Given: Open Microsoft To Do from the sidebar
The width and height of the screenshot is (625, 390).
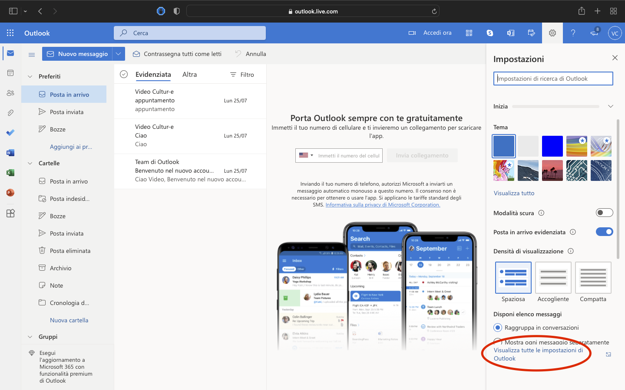Looking at the screenshot, I should tap(10, 132).
